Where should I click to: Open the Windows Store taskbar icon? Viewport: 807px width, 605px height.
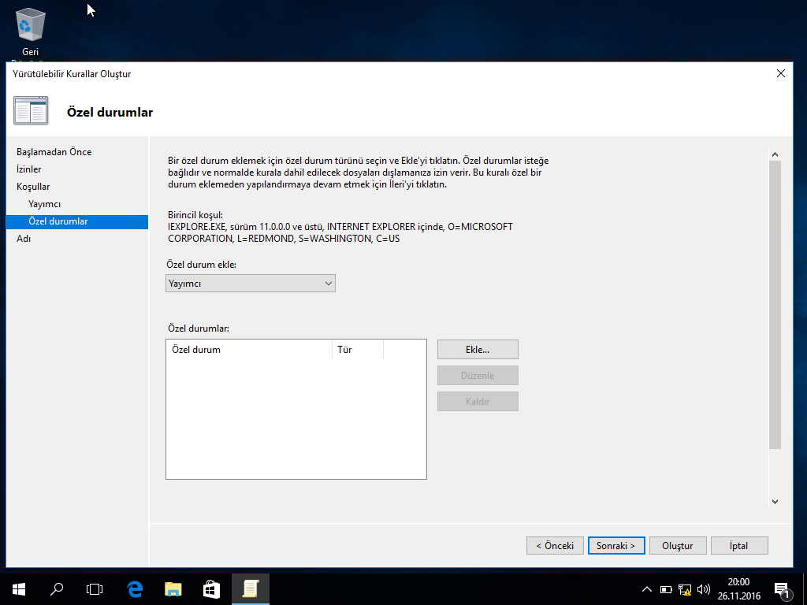tap(211, 588)
